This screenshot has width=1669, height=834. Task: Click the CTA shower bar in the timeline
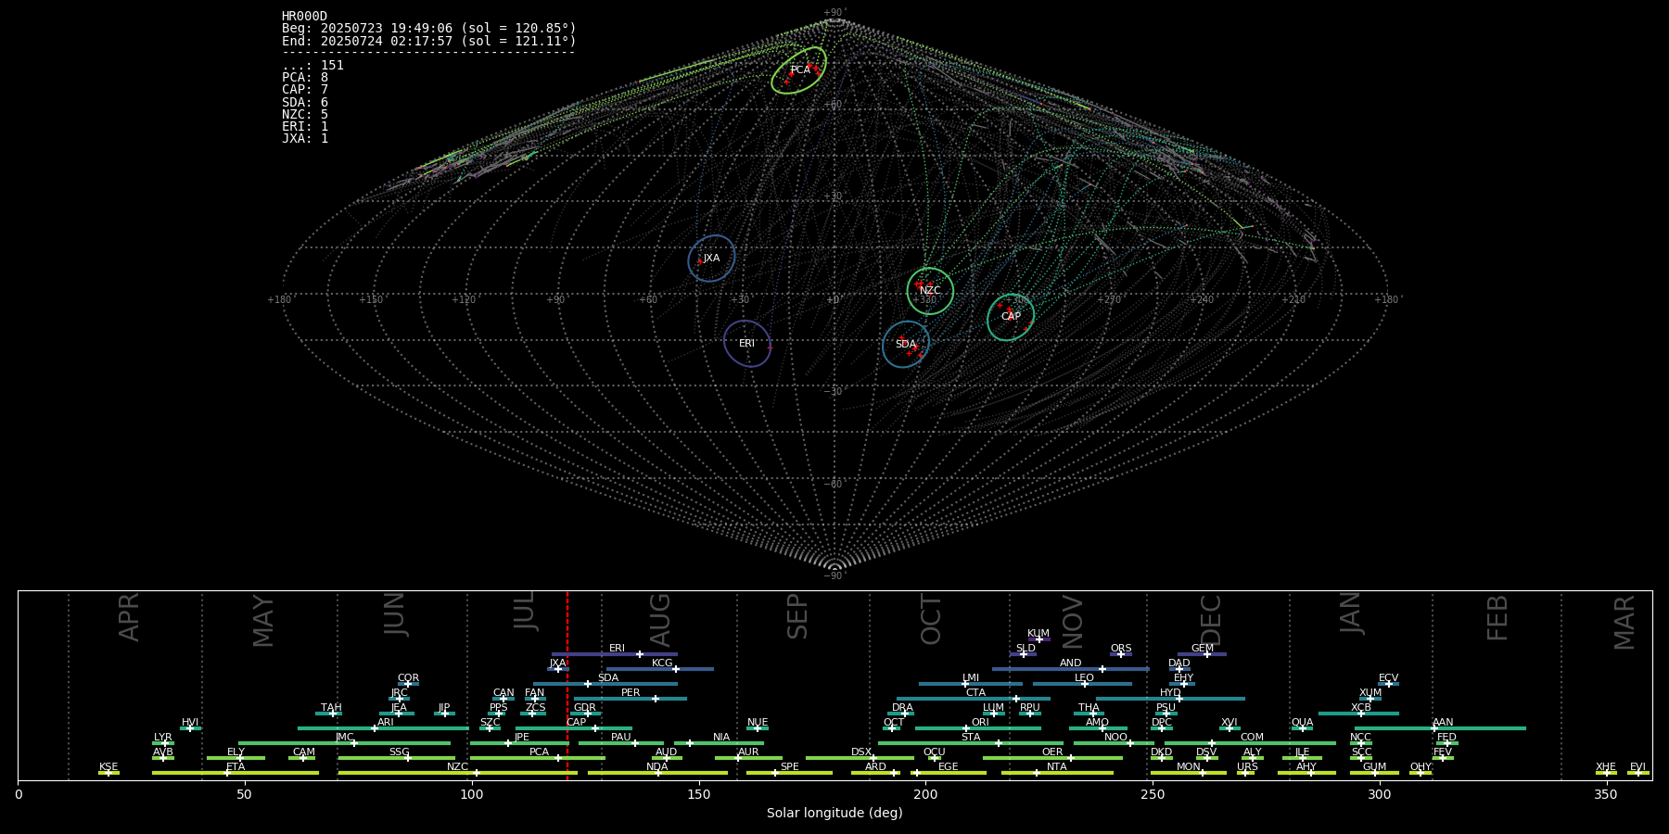pyautogui.click(x=974, y=699)
